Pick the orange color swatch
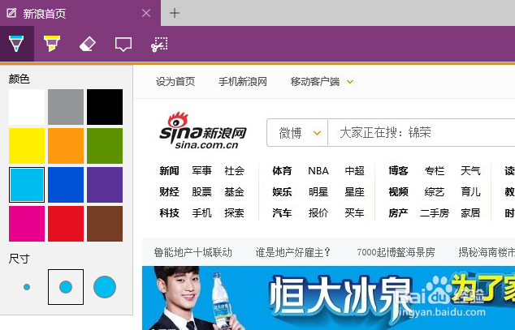515x330 pixels. 66,146
